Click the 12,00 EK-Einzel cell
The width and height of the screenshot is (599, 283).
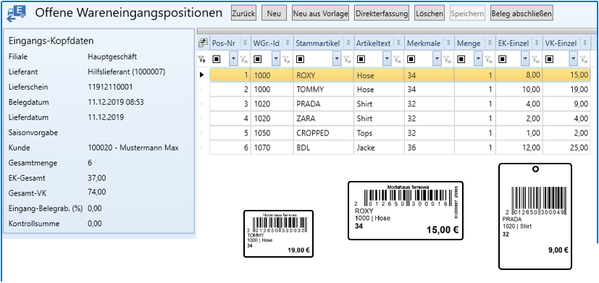pos(519,148)
